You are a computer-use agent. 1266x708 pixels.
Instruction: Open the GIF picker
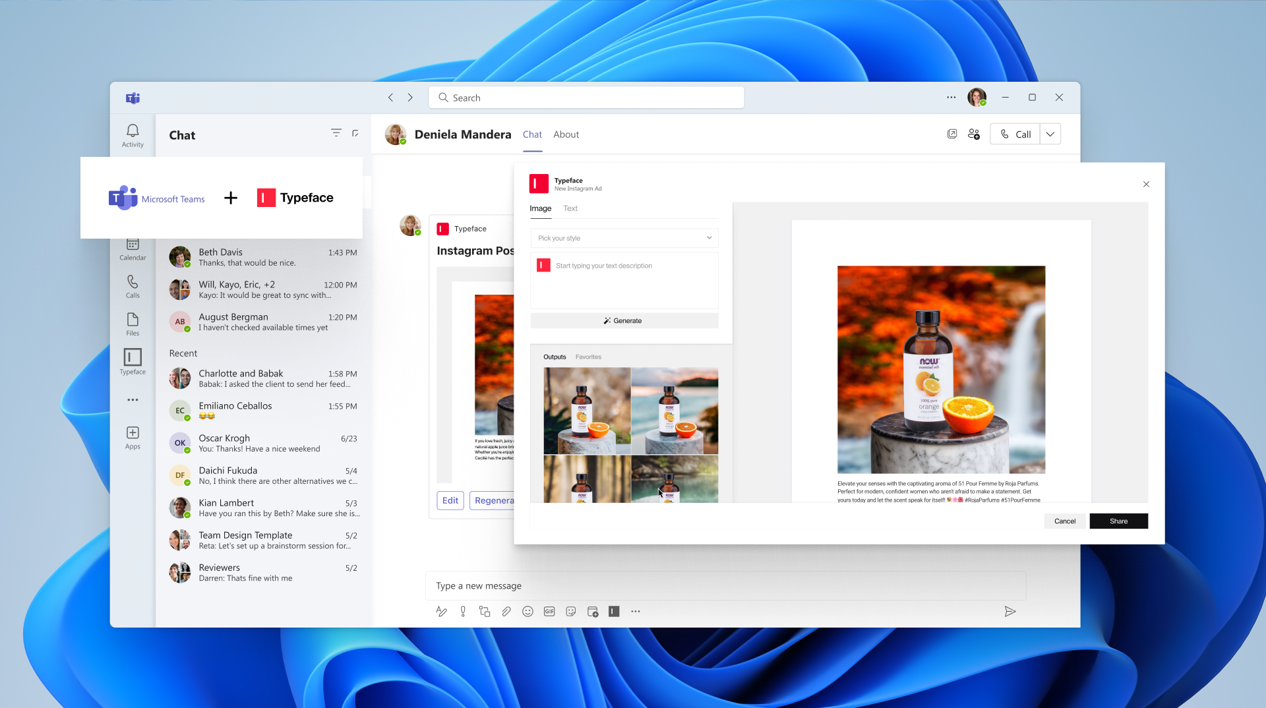(549, 611)
